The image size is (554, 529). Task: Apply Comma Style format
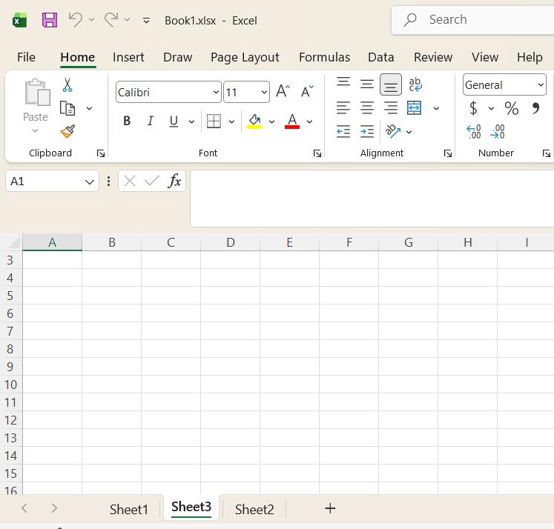(535, 108)
